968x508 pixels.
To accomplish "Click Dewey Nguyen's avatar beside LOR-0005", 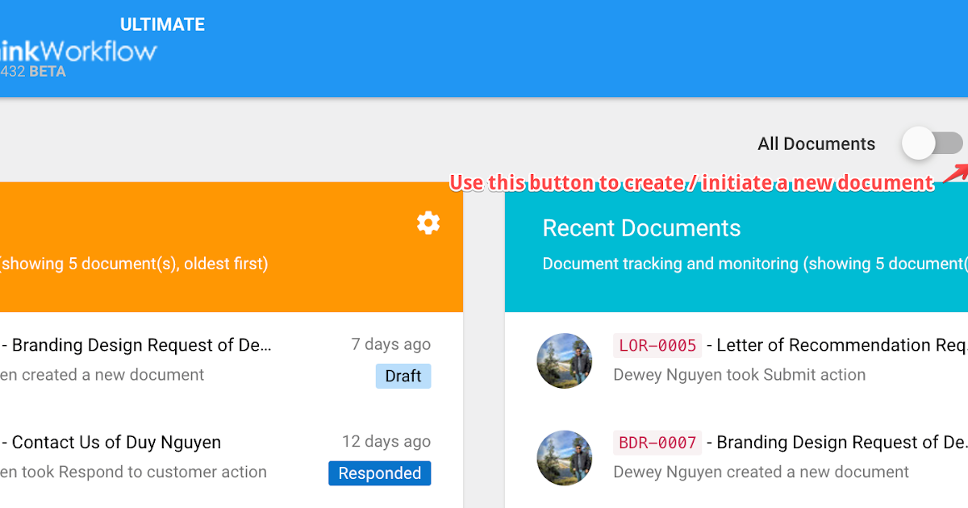I will (565, 360).
